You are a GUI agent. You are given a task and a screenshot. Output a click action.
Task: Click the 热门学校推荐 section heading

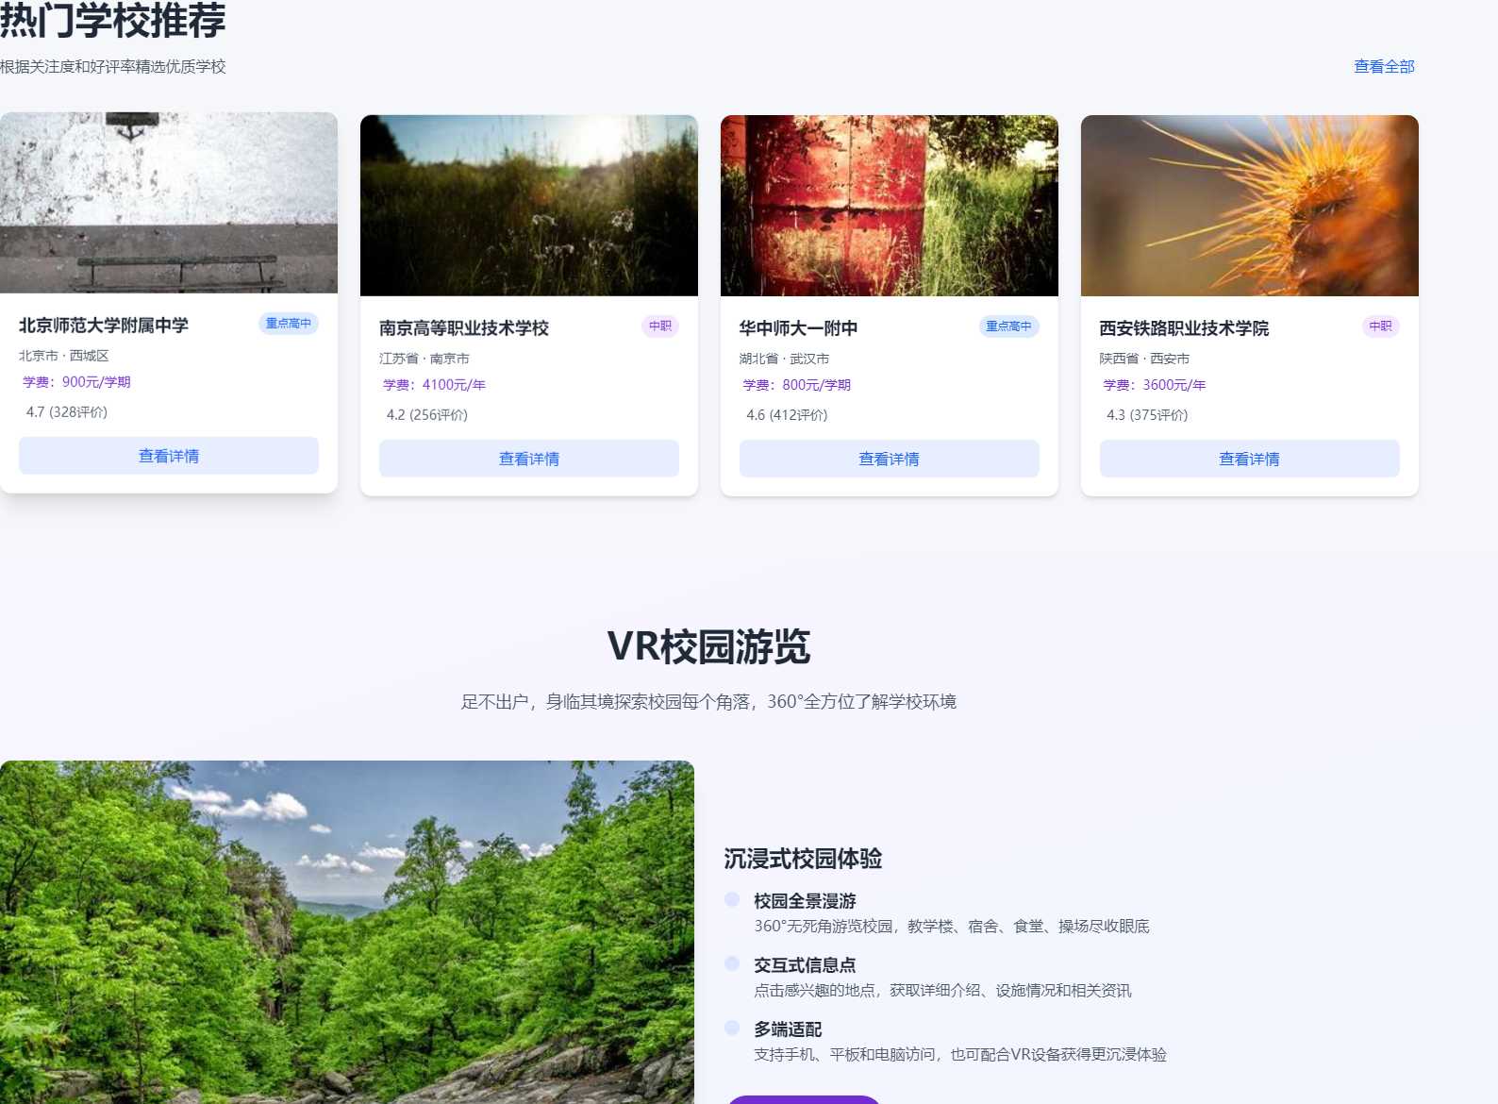[113, 21]
